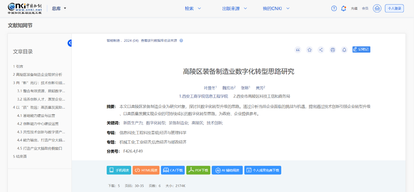Click the star favorite icon
Screen dimensions: 414x192
[x=309, y=50]
